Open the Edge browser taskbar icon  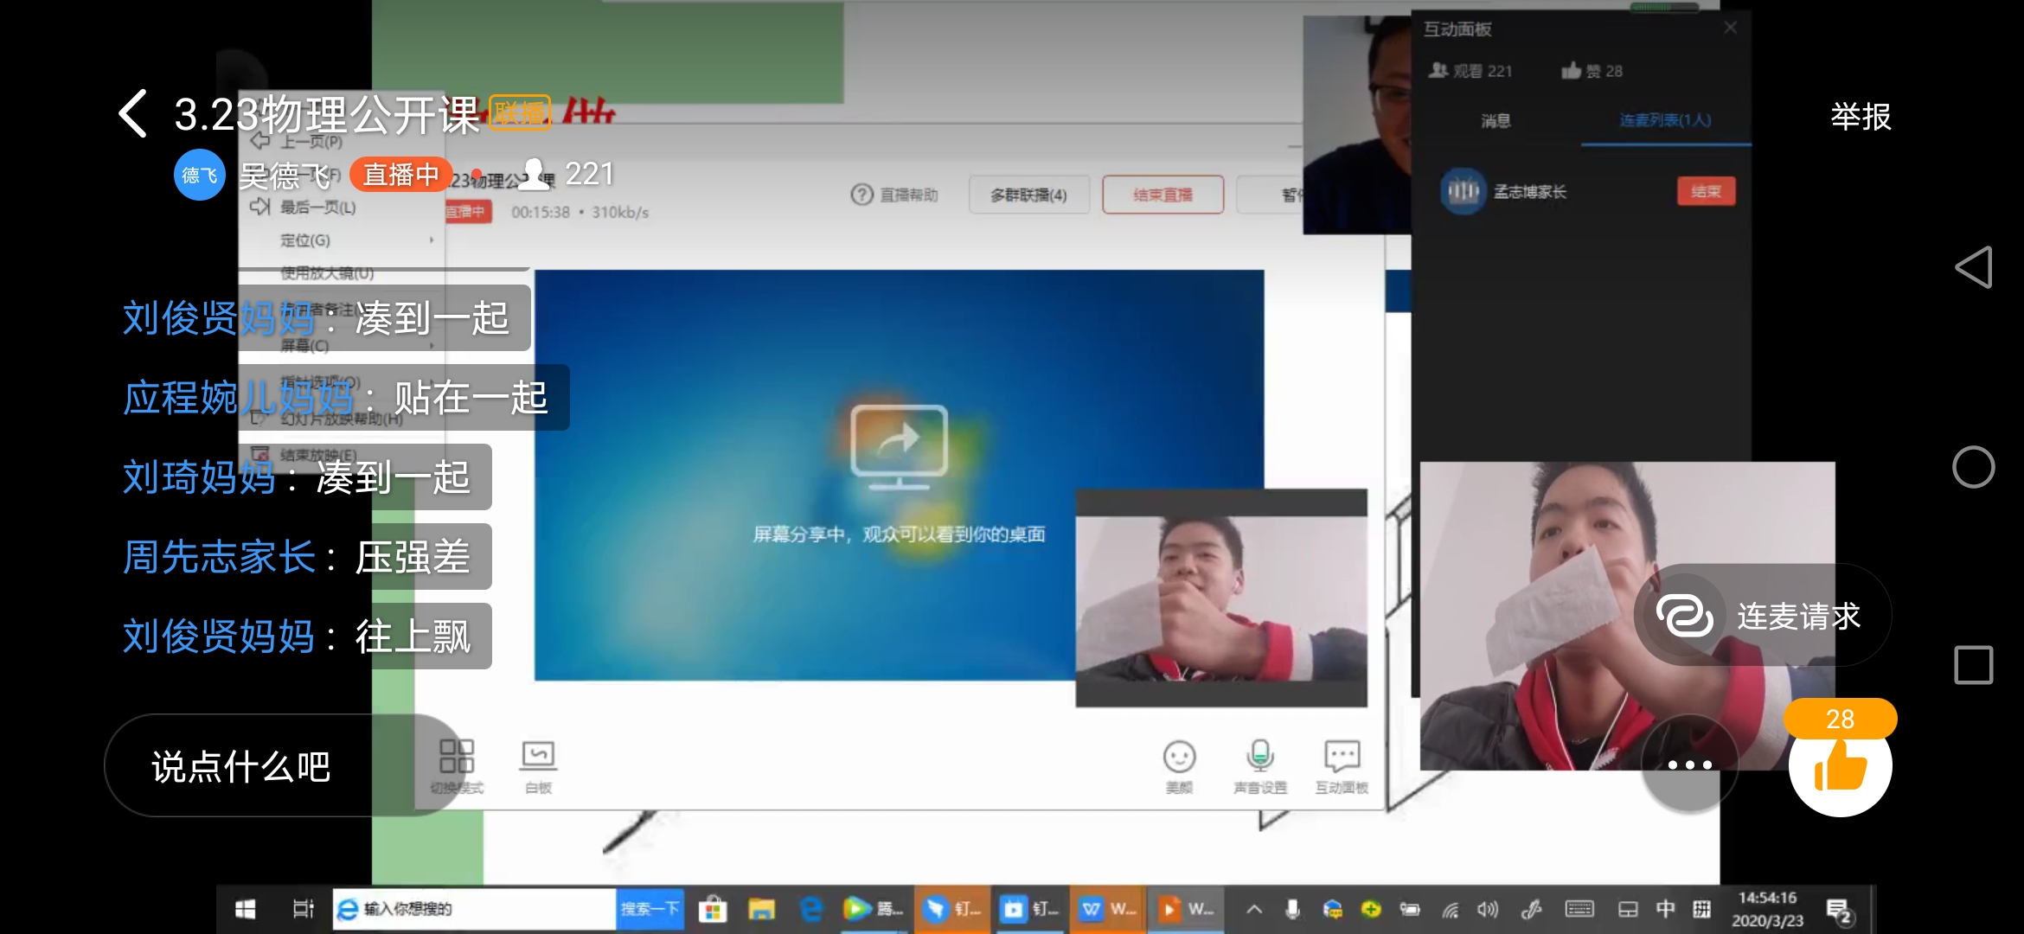(x=811, y=909)
